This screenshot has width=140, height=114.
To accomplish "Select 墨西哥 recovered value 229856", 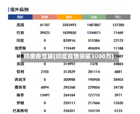I will tap(94, 87).
